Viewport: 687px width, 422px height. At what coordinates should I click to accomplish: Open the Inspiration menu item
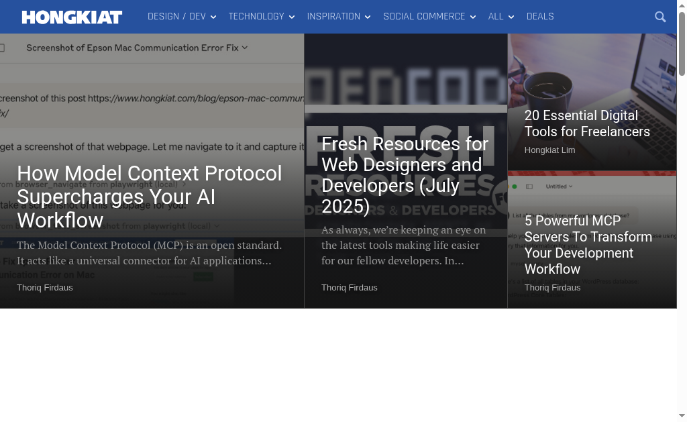333,17
